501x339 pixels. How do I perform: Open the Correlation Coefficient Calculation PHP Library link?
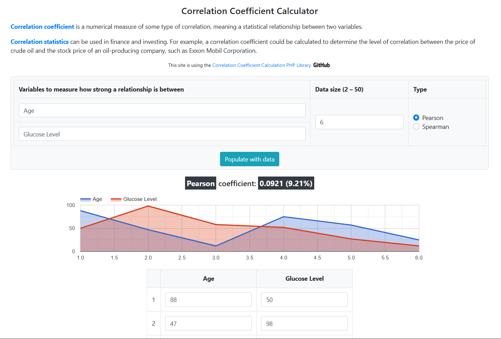(261, 65)
